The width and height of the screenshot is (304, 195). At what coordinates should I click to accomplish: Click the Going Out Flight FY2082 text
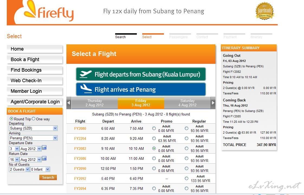tap(232, 72)
